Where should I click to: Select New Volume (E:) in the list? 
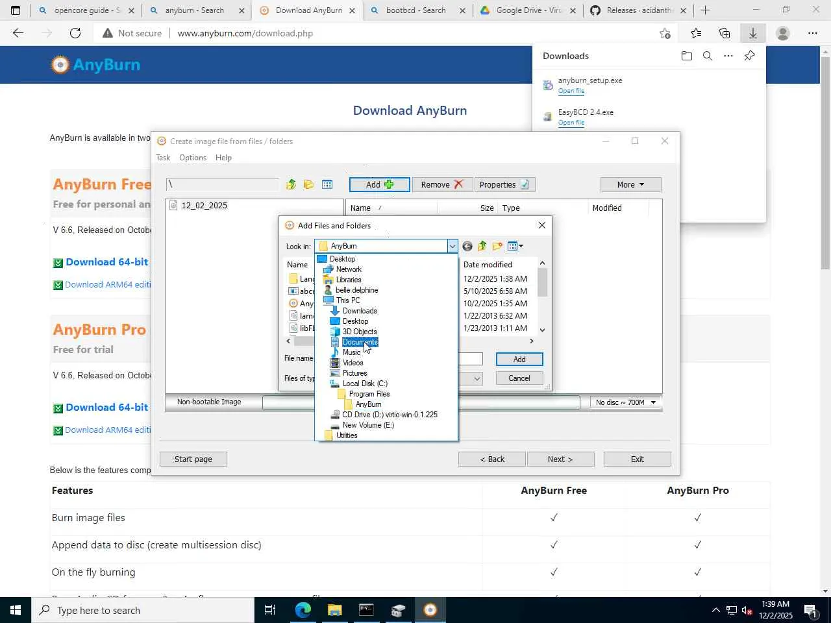tap(368, 425)
